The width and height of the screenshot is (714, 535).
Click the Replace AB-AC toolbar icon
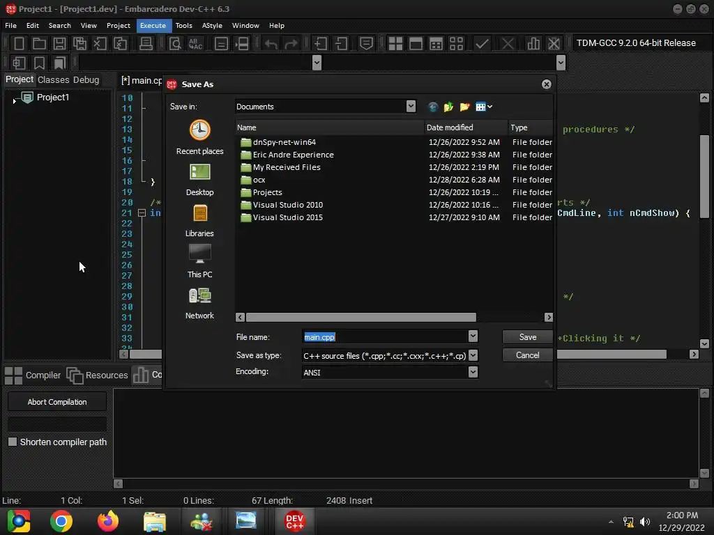(195, 44)
